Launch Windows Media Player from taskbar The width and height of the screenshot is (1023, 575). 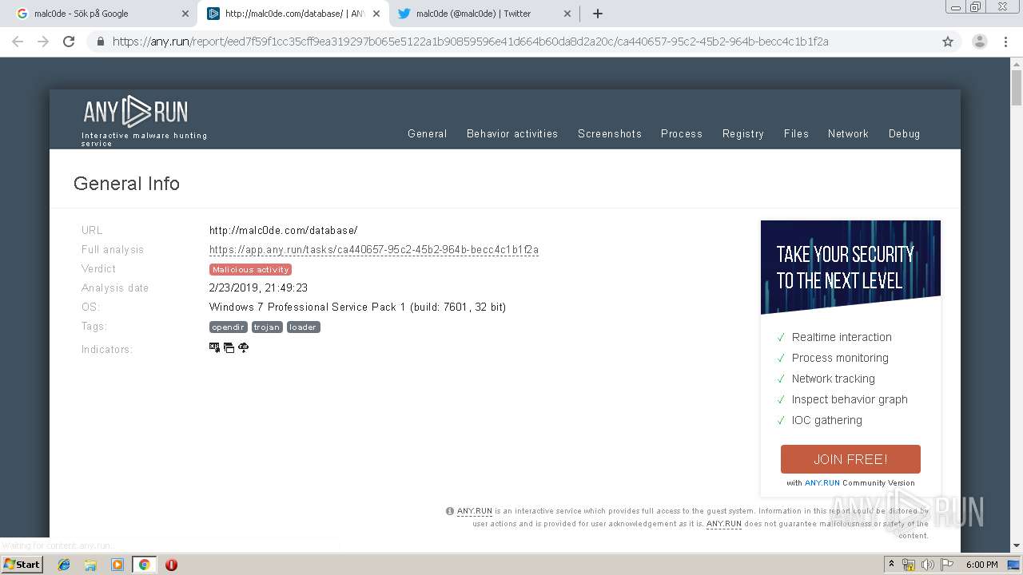coord(117,565)
